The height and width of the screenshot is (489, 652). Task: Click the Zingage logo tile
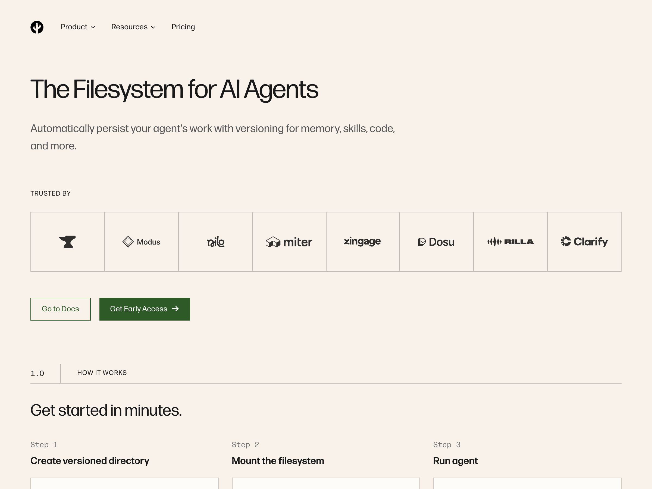(363, 242)
